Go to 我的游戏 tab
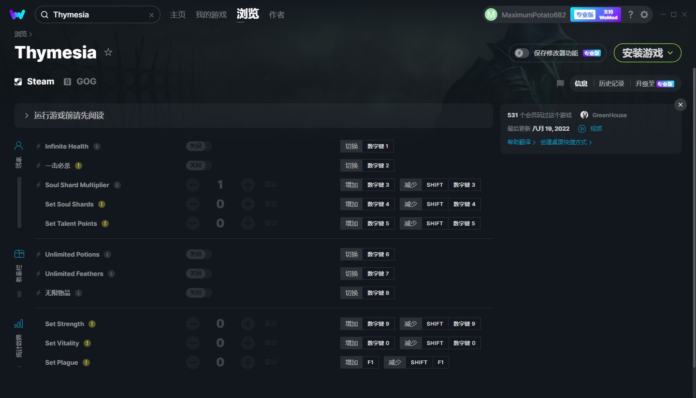The width and height of the screenshot is (696, 398). coord(211,15)
